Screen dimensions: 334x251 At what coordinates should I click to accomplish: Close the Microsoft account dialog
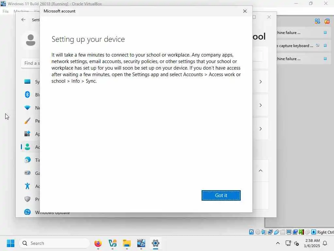(x=245, y=11)
